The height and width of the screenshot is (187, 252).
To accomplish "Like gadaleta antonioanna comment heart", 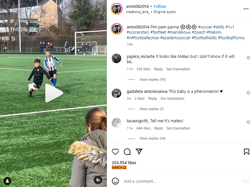I will (248, 93).
